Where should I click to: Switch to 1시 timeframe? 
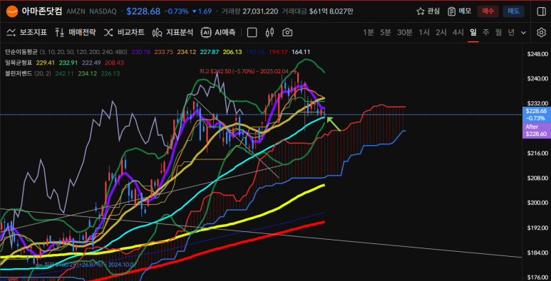click(424, 33)
